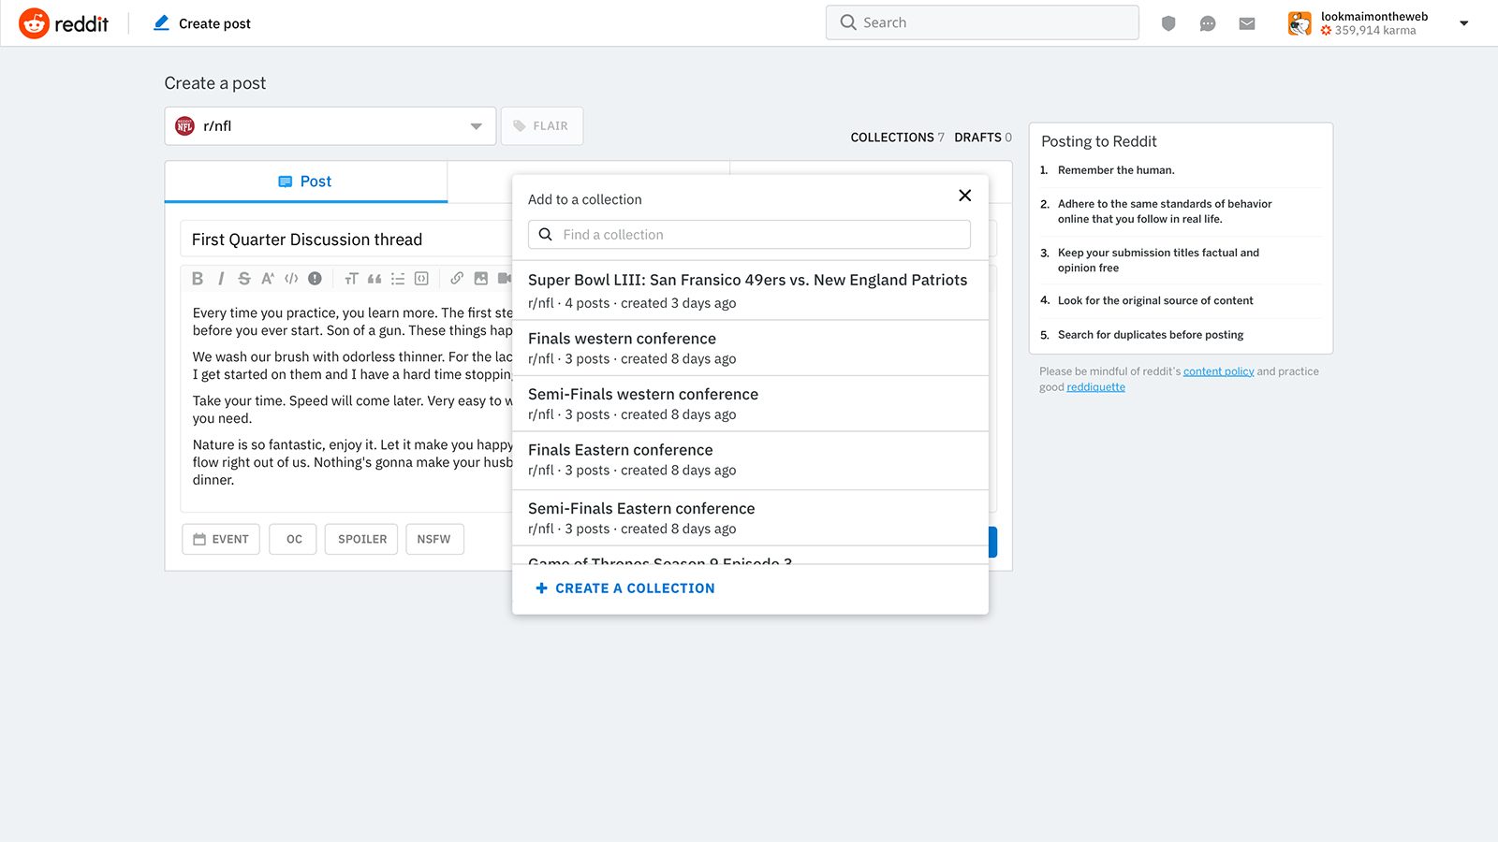Close the Add to a collection popup

point(965,196)
